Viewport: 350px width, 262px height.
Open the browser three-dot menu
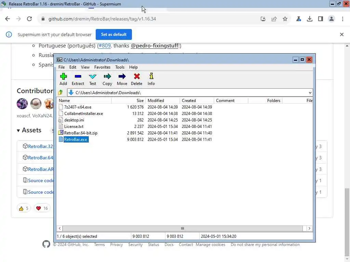(x=342, y=19)
